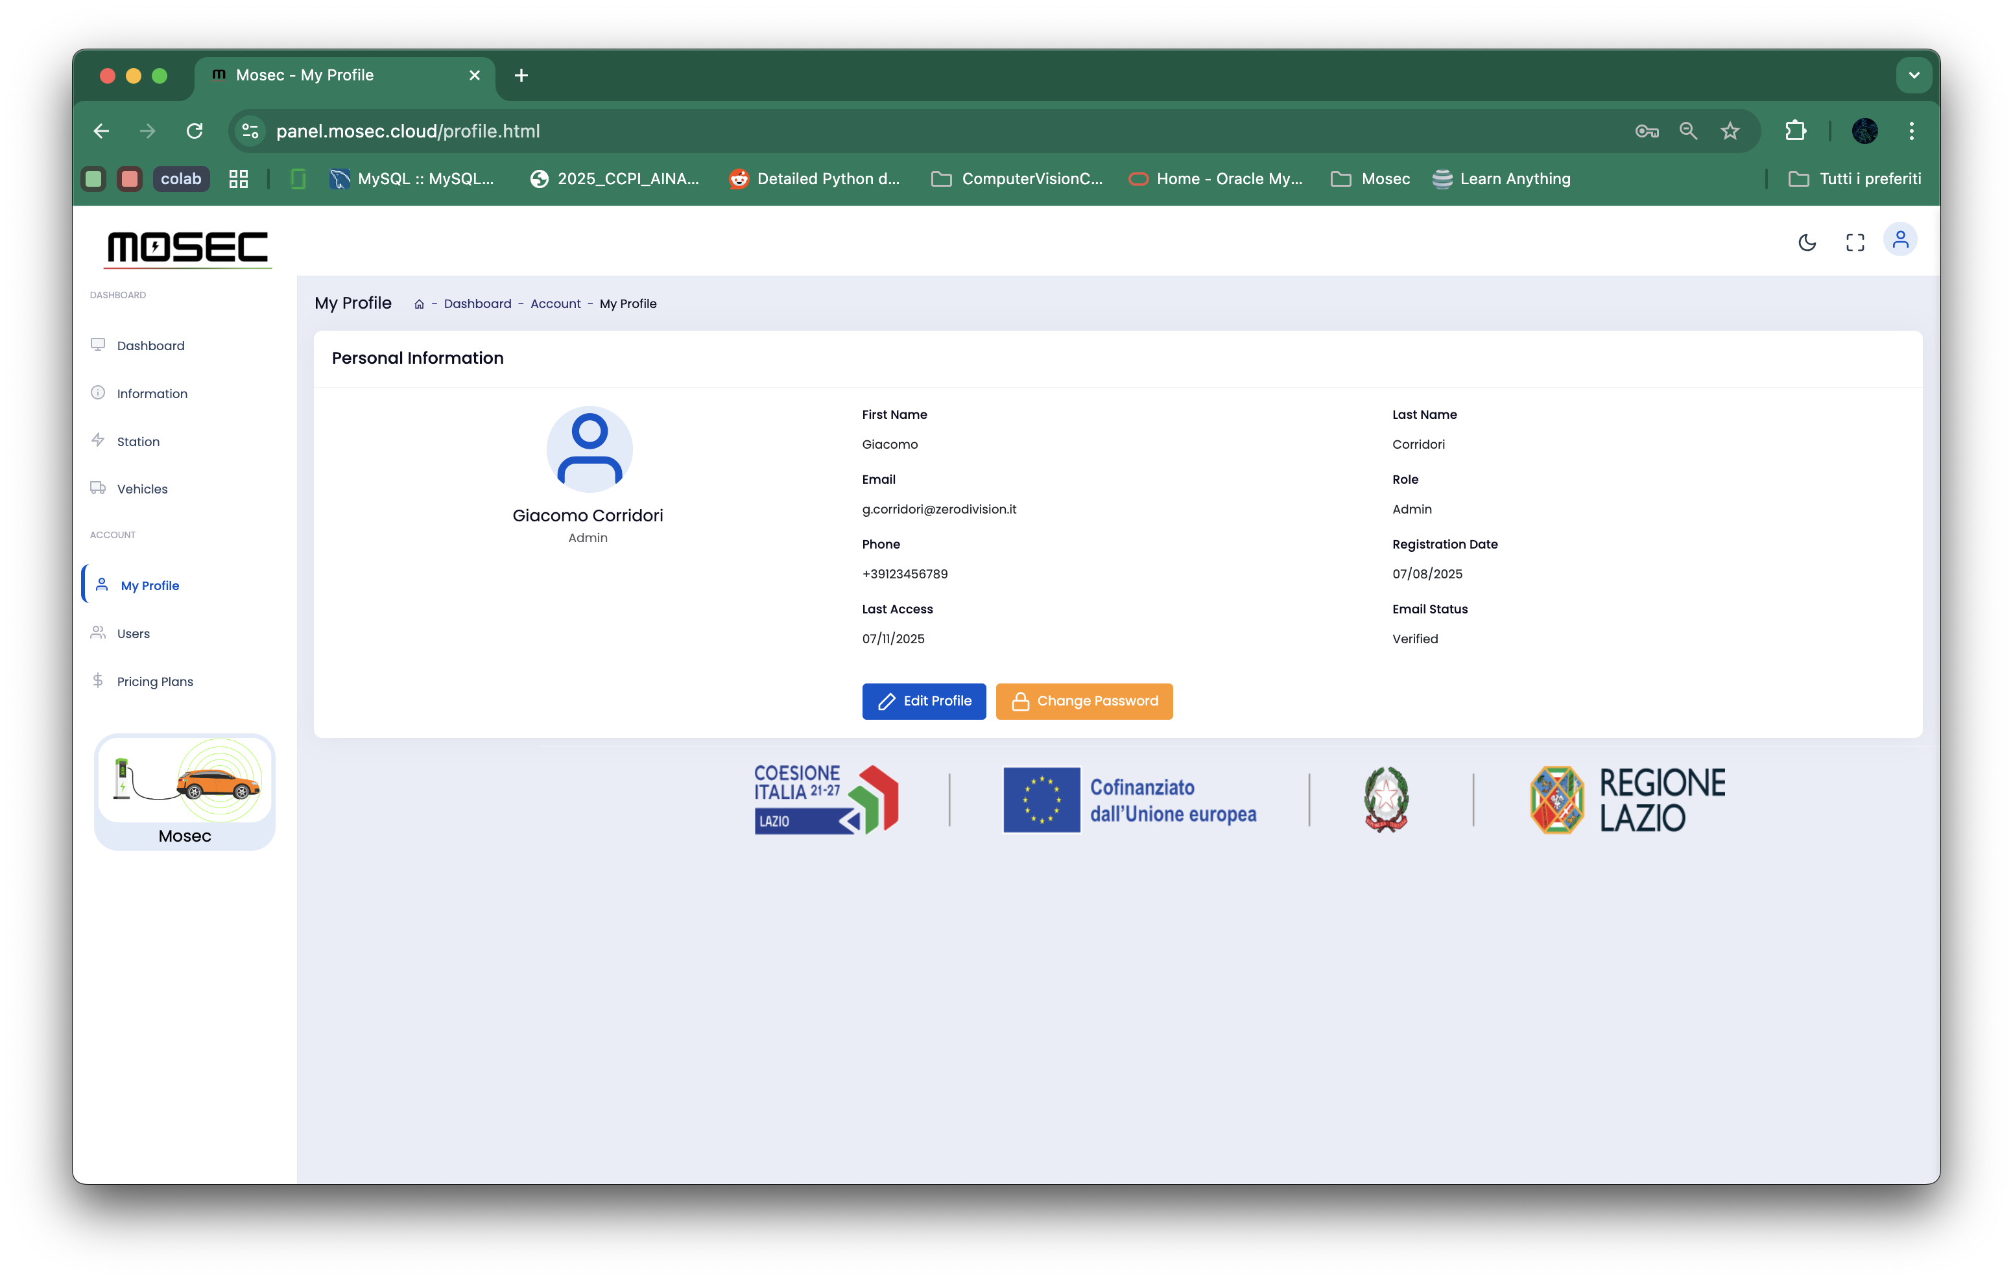The image size is (2013, 1280).
Task: Click the Change Password button
Action: pos(1084,700)
